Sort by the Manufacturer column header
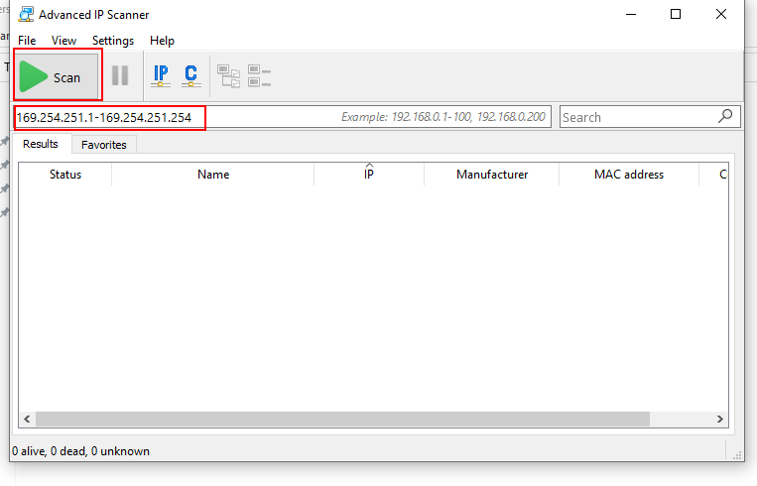 [492, 175]
